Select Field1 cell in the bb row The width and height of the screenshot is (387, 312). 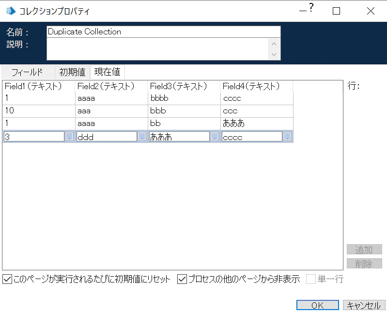pos(39,124)
